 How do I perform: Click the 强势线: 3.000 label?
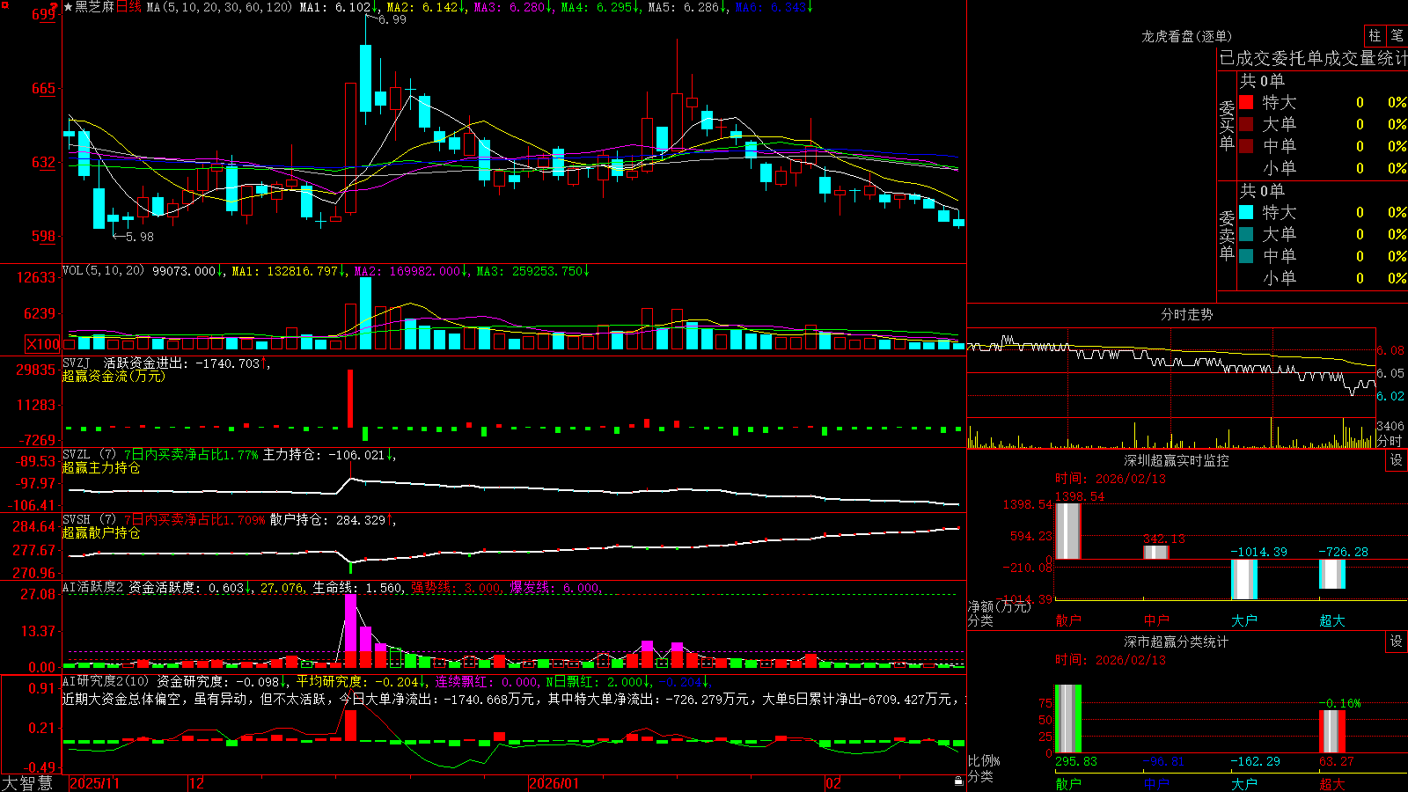(456, 588)
